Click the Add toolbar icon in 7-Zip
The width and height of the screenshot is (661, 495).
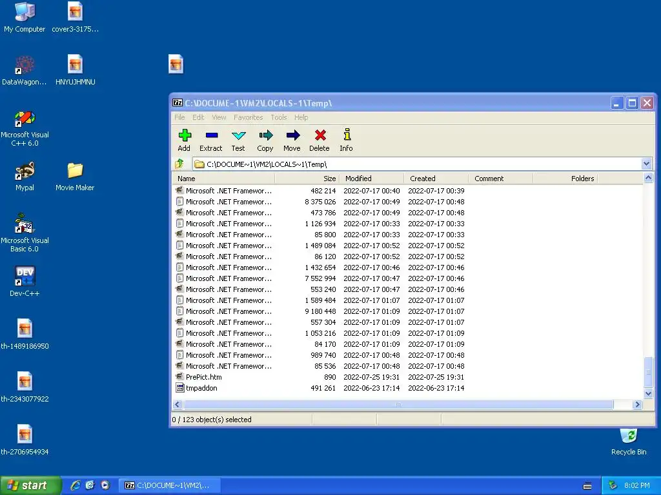tap(184, 140)
